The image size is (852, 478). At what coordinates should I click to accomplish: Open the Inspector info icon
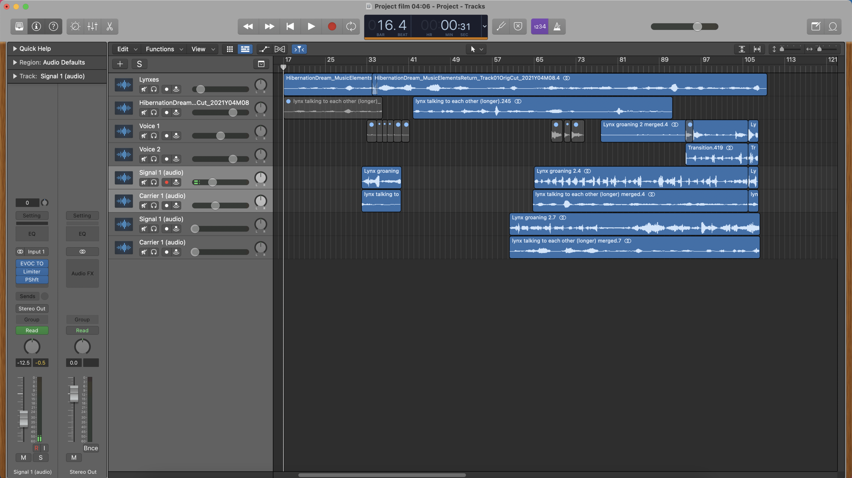click(x=36, y=26)
